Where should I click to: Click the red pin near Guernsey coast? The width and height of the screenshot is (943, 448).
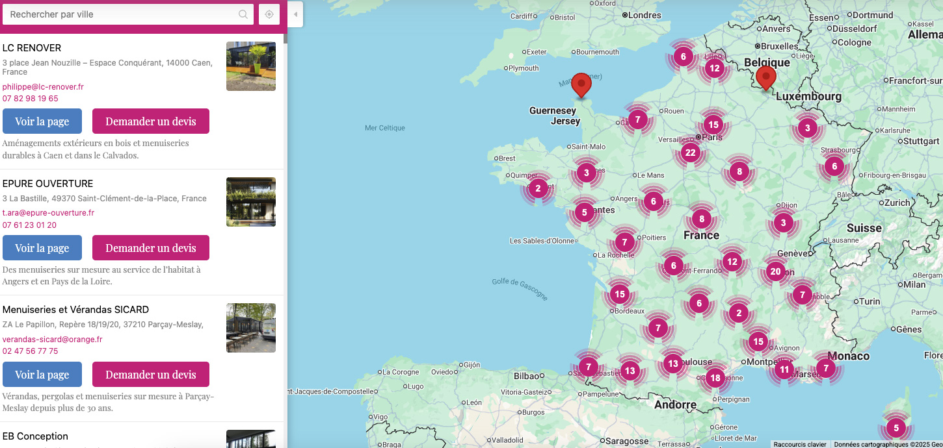(x=581, y=85)
